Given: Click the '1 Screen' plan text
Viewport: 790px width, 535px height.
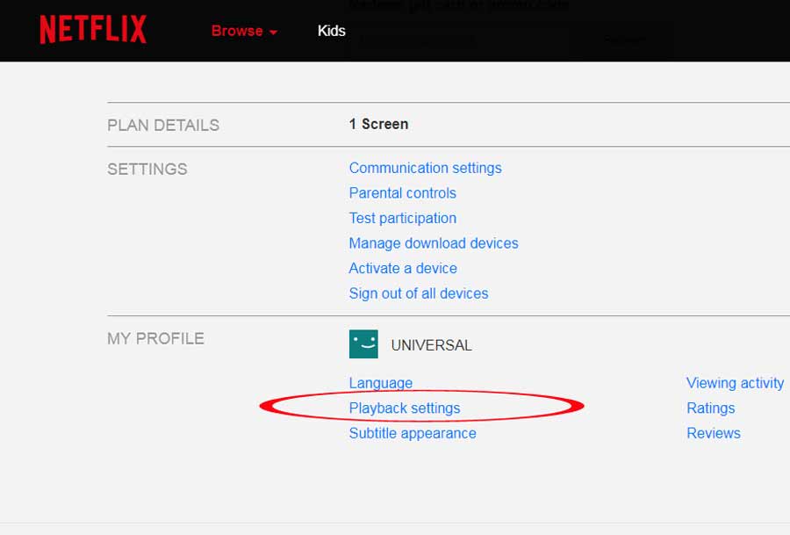Looking at the screenshot, I should (x=379, y=124).
